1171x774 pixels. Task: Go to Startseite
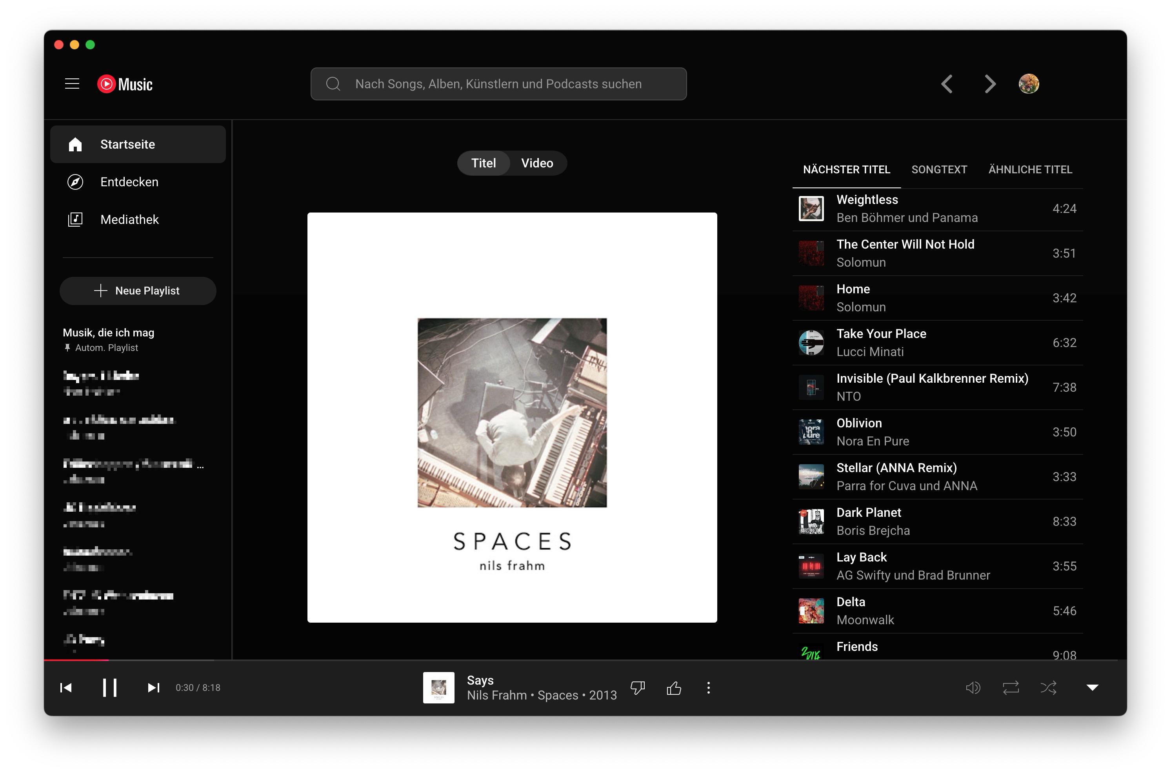(x=138, y=144)
